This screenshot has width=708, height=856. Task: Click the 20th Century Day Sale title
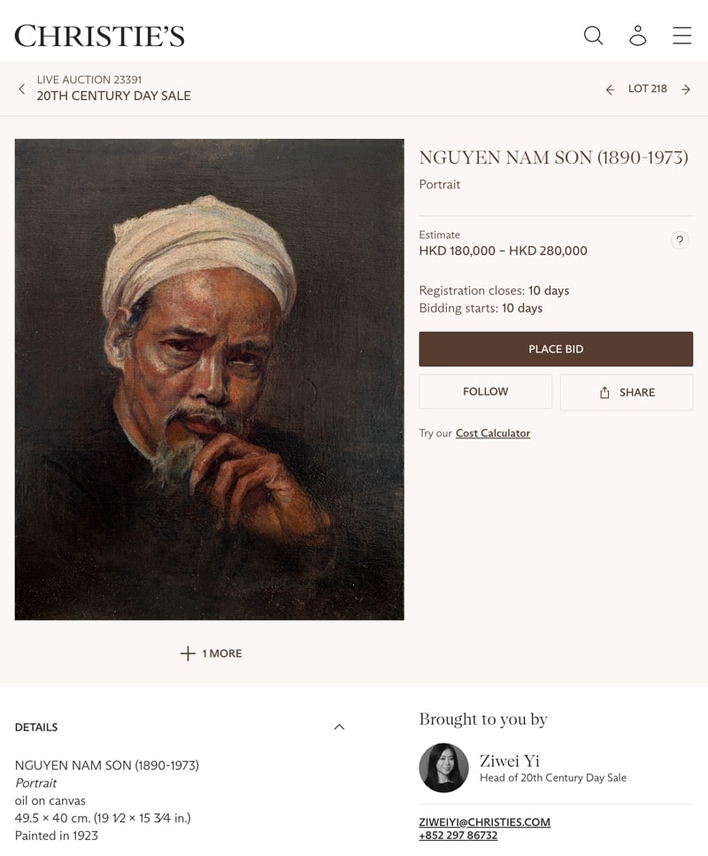pos(113,96)
